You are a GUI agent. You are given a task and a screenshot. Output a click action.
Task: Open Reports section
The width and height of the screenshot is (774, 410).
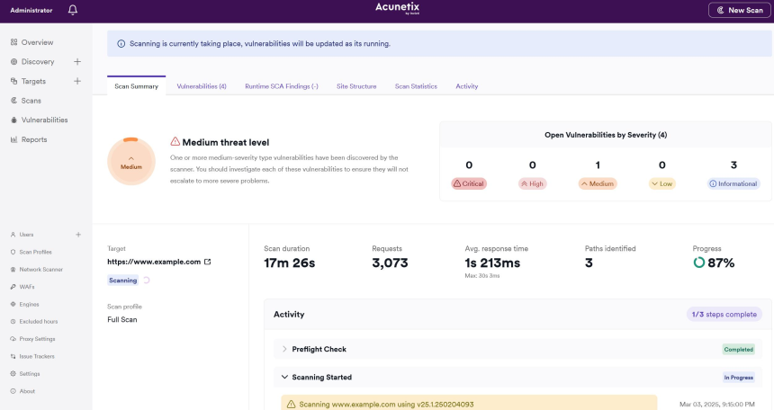tap(34, 139)
